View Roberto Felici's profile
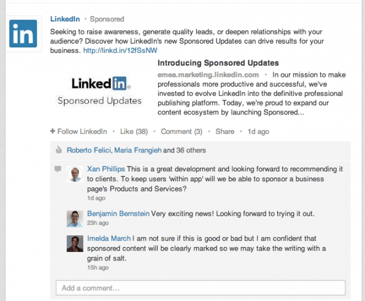The width and height of the screenshot is (365, 301). [89, 150]
